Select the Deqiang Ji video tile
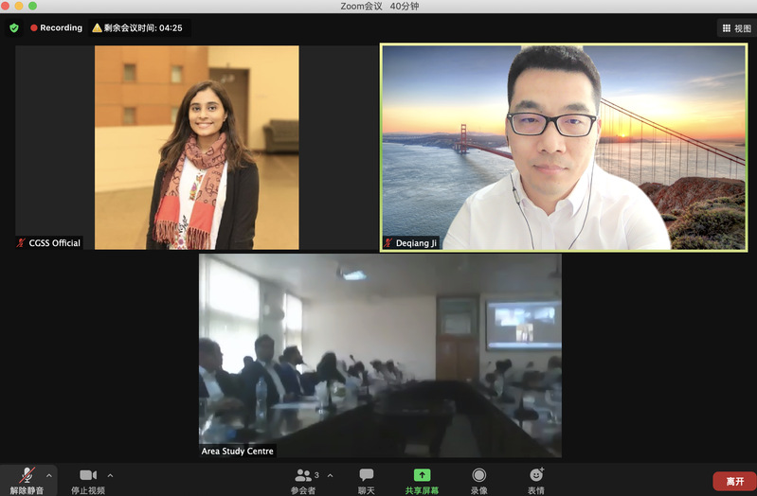Image resolution: width=757 pixels, height=496 pixels. coord(564,147)
